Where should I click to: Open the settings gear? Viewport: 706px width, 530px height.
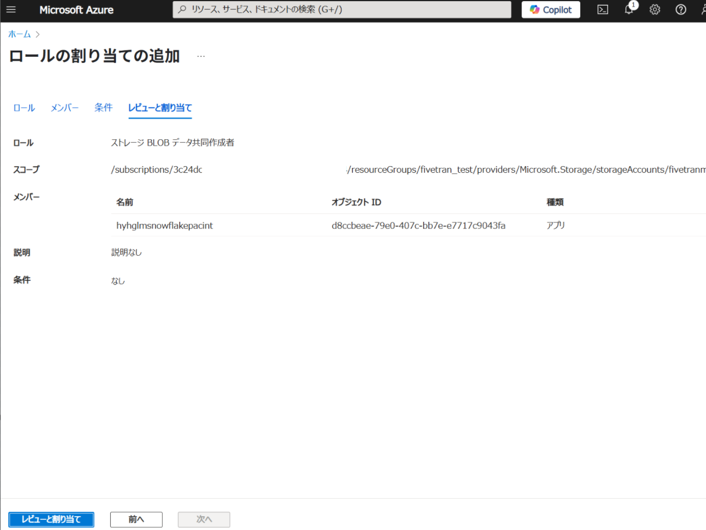(655, 9)
